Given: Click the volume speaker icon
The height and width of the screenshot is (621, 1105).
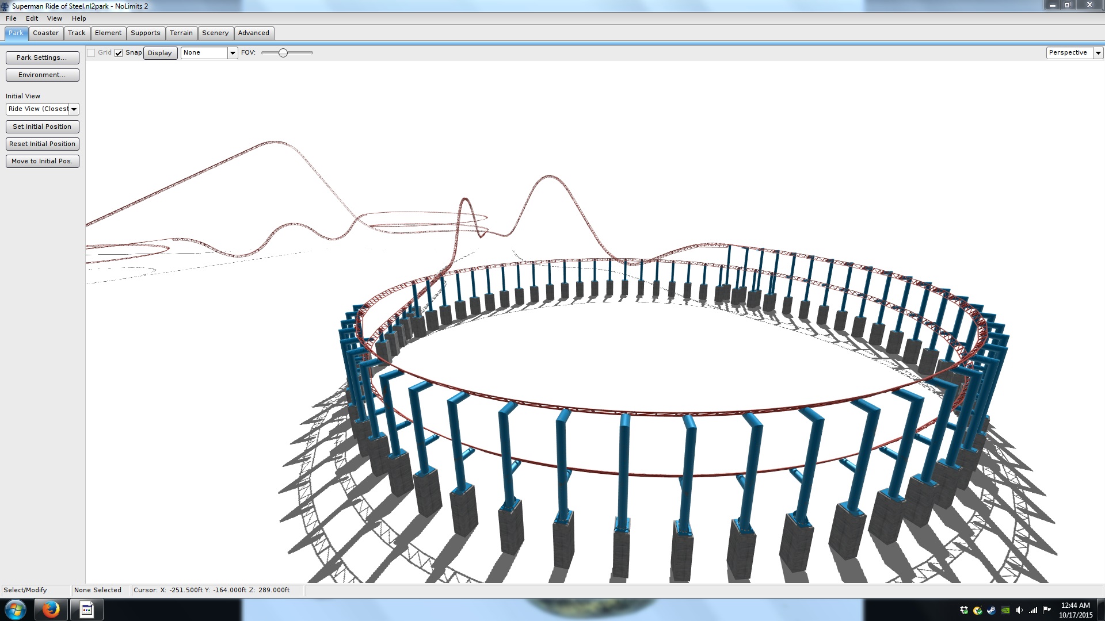Looking at the screenshot, I should (x=1019, y=610).
